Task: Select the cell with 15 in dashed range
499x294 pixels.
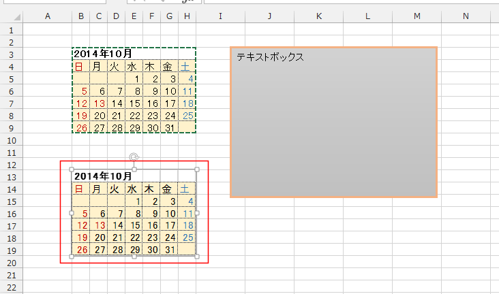Action: (x=134, y=103)
